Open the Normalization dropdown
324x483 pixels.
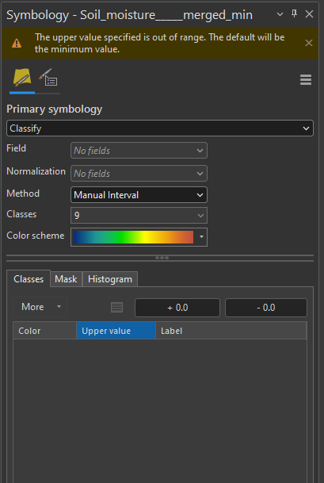(139, 174)
